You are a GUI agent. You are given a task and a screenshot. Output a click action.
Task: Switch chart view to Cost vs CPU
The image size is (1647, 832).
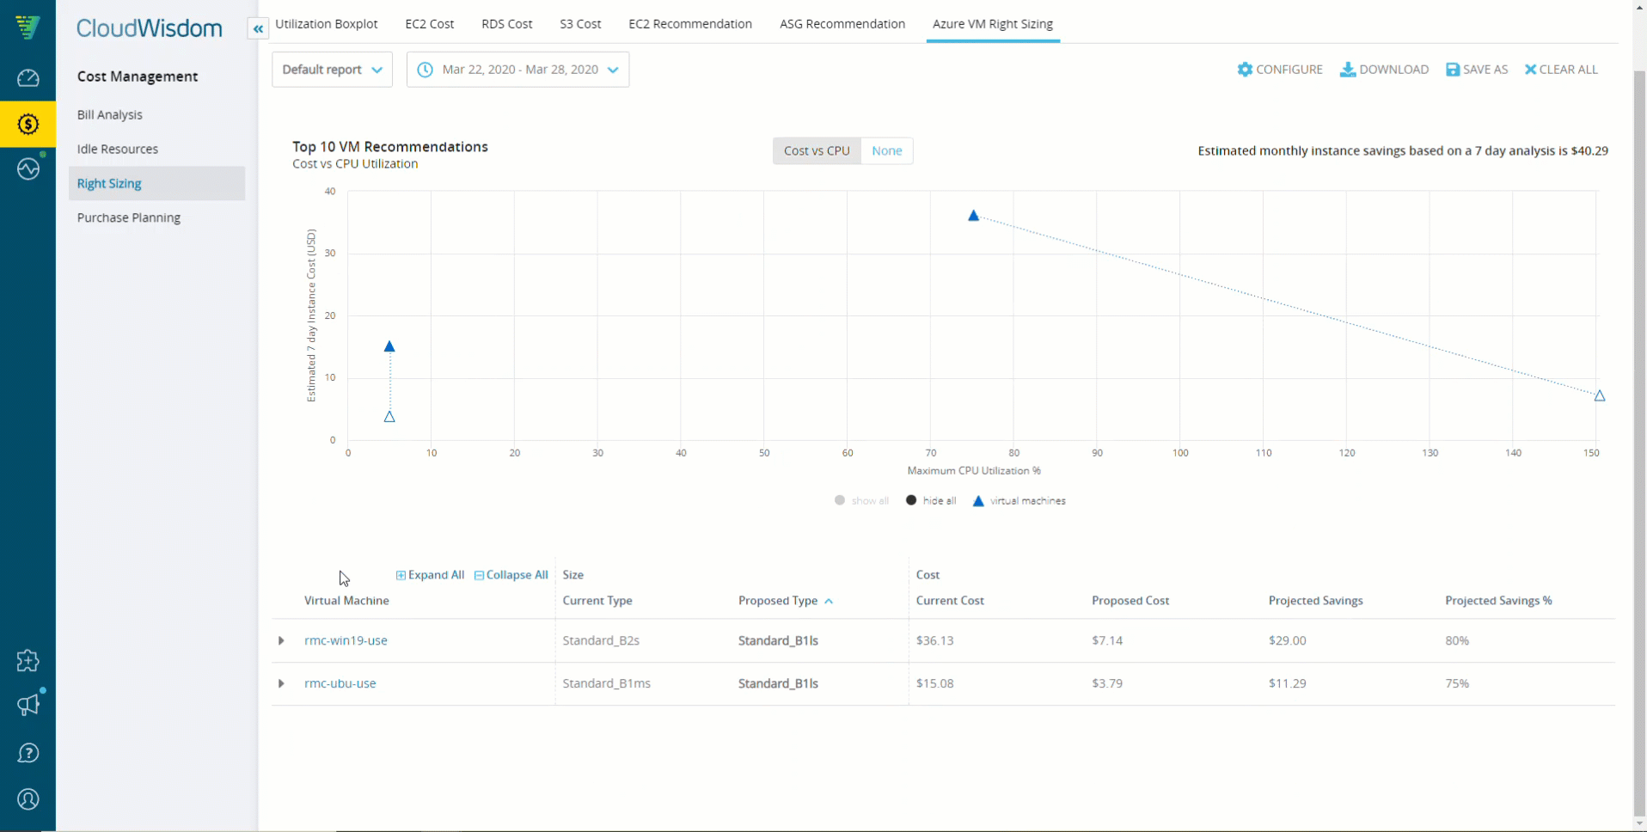click(x=817, y=150)
